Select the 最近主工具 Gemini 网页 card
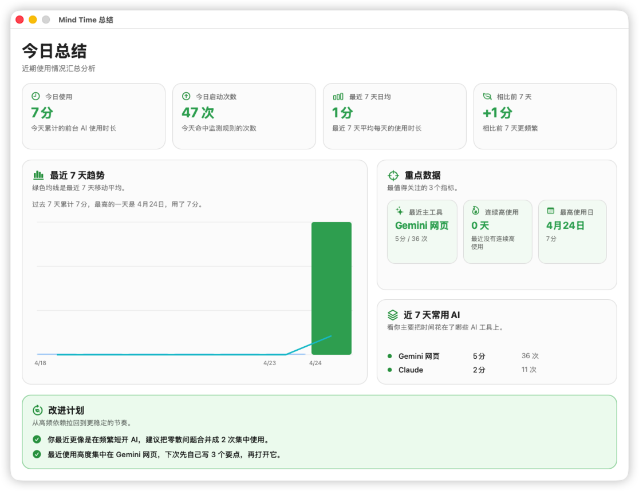The image size is (639, 491). [x=422, y=232]
